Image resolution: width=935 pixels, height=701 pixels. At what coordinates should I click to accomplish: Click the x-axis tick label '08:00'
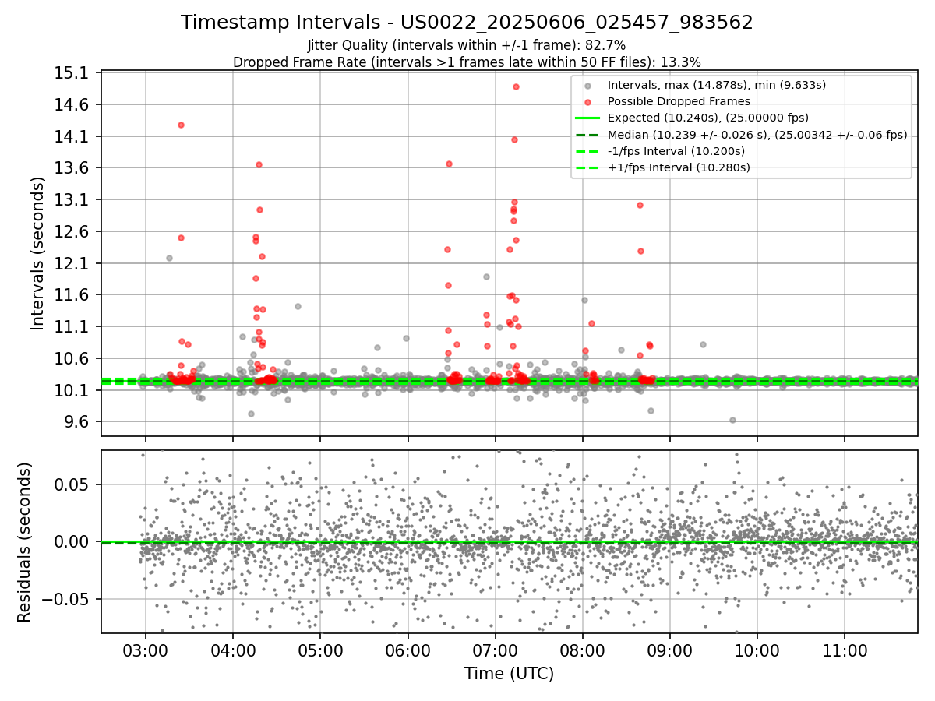(583, 650)
